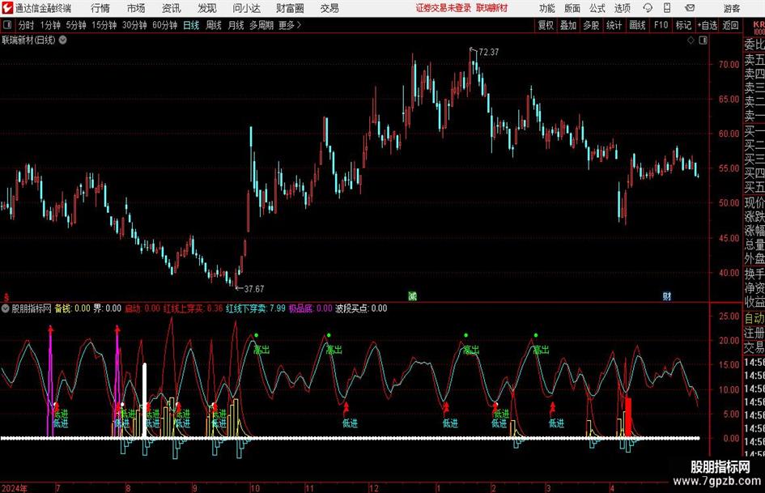Select the 交易 tab in right panel
This screenshot has height=493, width=765.
754,347
